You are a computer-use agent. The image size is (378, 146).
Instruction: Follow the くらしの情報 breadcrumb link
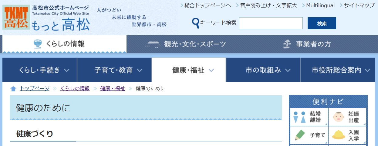(75, 88)
